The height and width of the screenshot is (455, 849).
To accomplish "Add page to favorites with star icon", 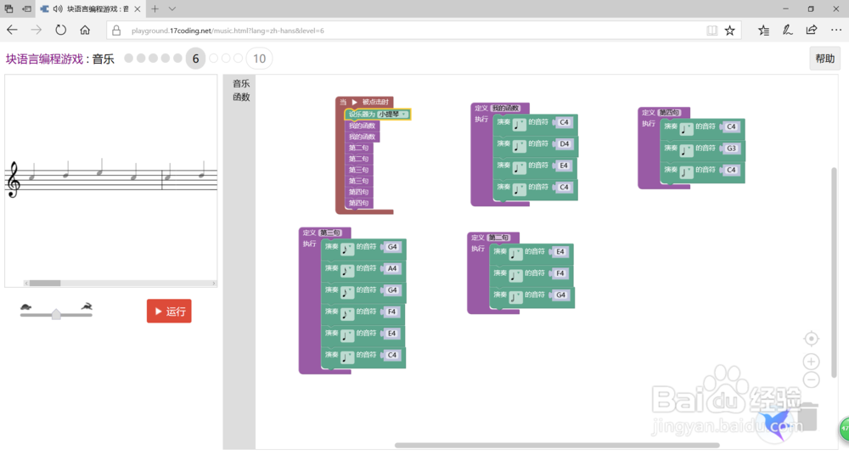I will coord(730,31).
